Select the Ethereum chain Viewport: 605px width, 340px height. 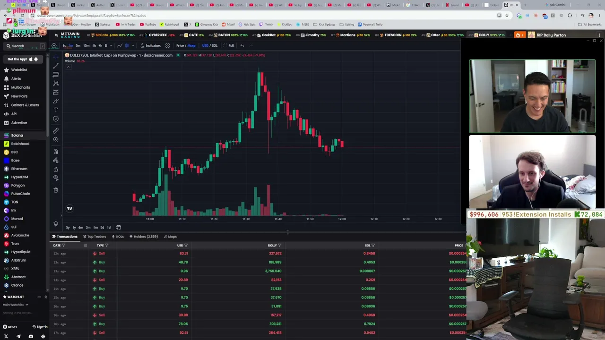click(19, 169)
